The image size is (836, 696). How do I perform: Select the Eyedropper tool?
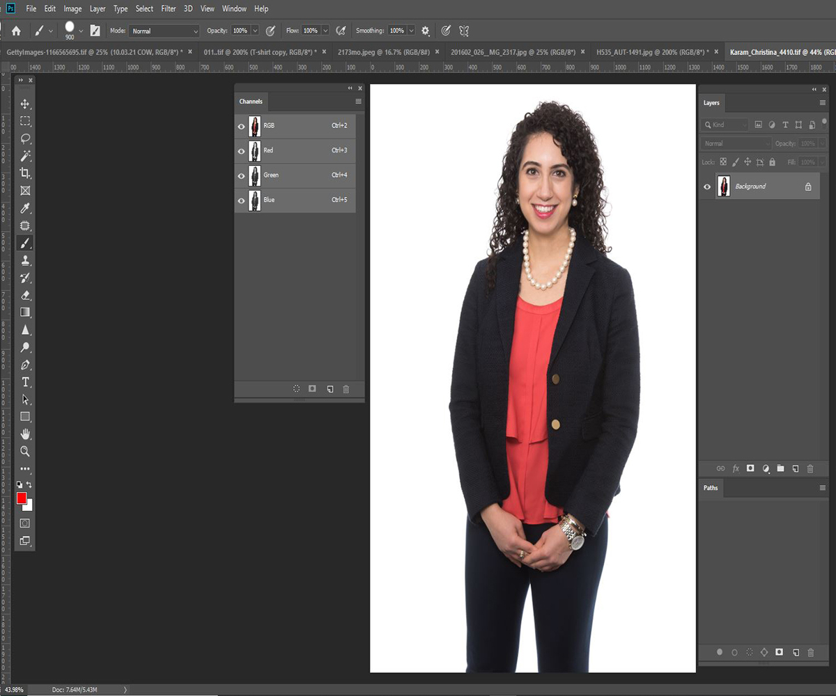pos(25,208)
